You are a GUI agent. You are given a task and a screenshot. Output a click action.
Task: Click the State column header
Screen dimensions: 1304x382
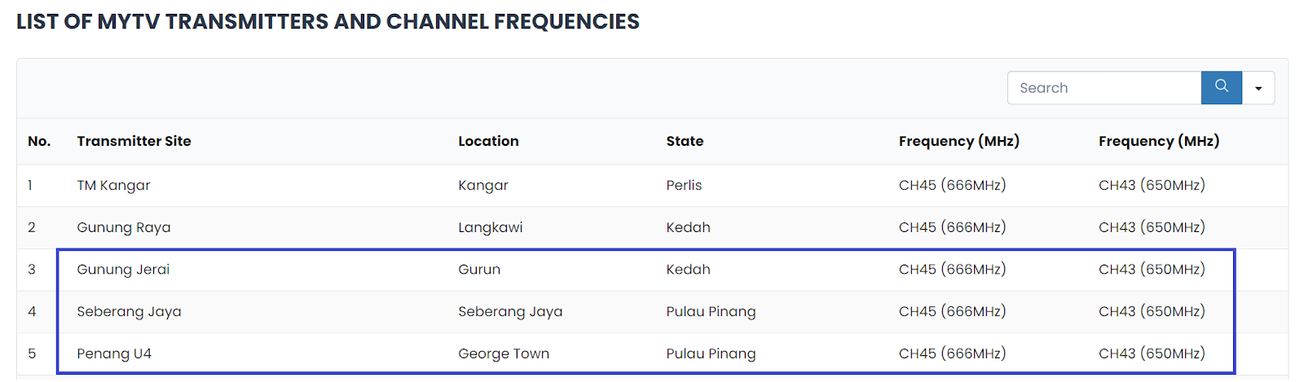pyautogui.click(x=685, y=141)
